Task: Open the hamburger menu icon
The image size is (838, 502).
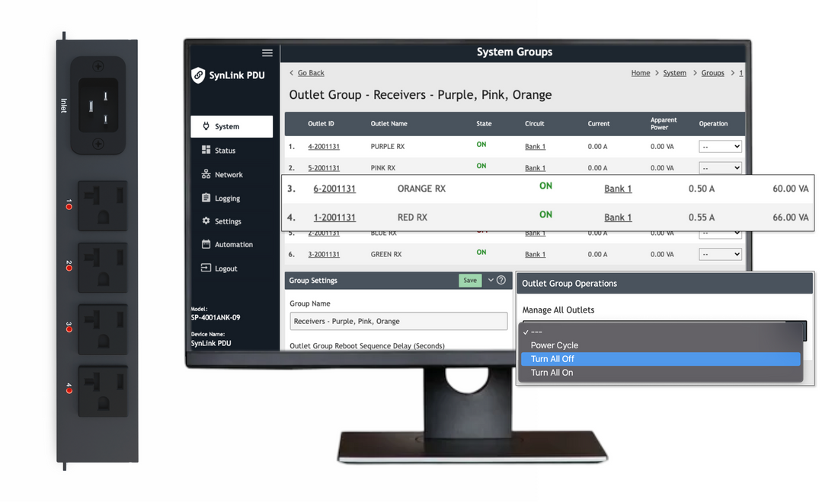Action: (x=267, y=53)
